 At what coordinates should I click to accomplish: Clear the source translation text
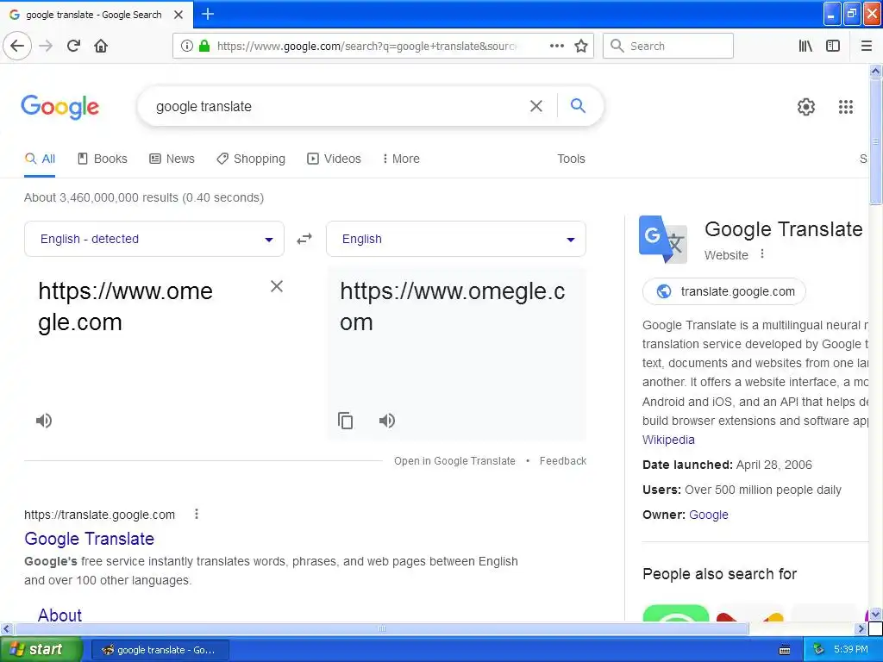coord(277,286)
